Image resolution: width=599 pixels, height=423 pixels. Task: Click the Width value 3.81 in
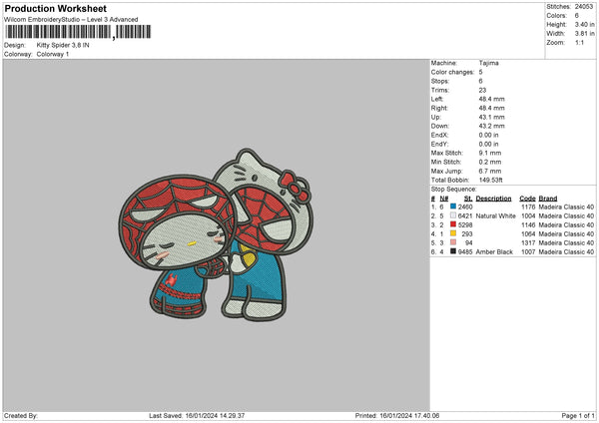584,34
